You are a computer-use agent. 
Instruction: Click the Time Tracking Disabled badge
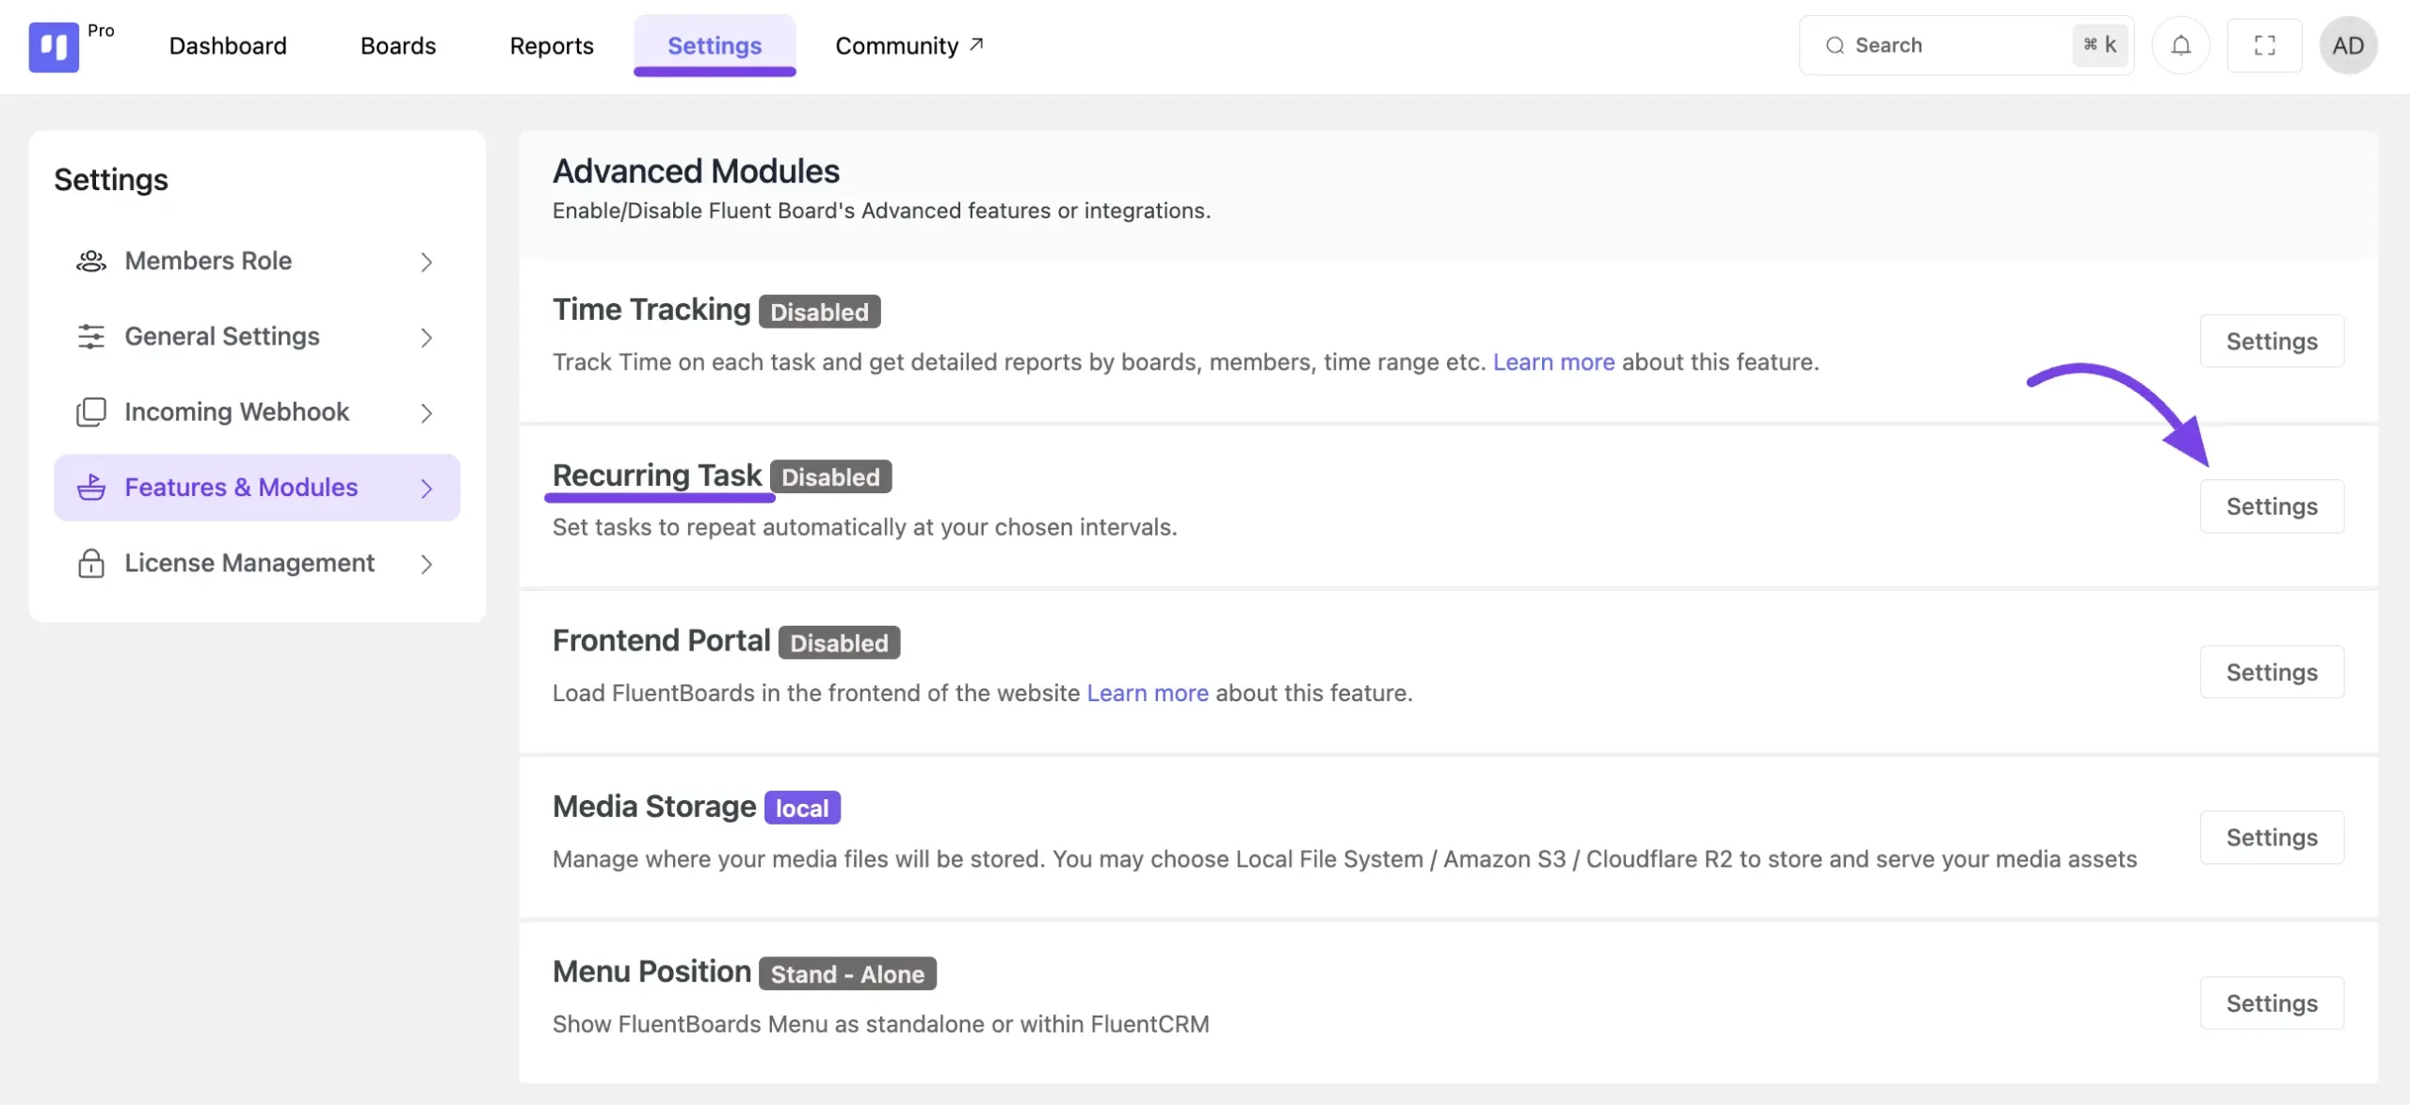(819, 312)
